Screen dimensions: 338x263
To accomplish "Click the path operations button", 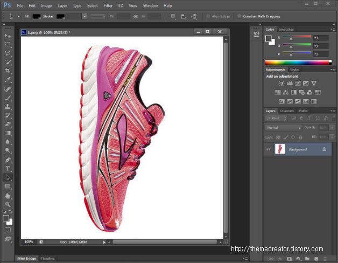I will click(173, 16).
